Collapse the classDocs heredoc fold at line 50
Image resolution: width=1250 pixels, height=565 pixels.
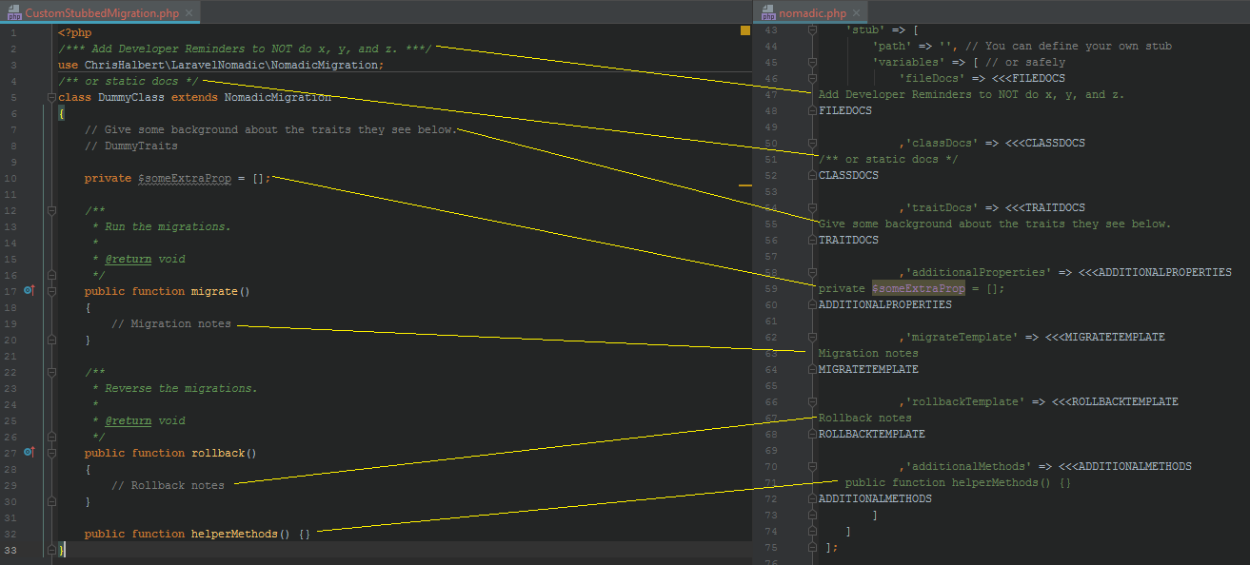coord(812,143)
